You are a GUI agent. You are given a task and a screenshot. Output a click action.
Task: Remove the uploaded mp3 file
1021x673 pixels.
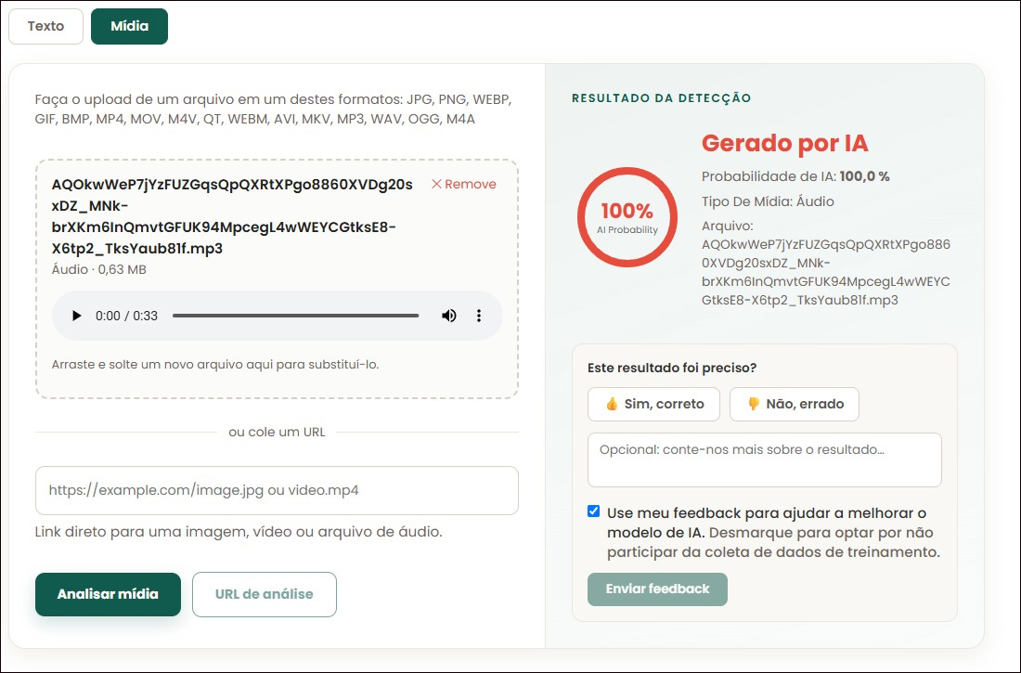coord(463,185)
